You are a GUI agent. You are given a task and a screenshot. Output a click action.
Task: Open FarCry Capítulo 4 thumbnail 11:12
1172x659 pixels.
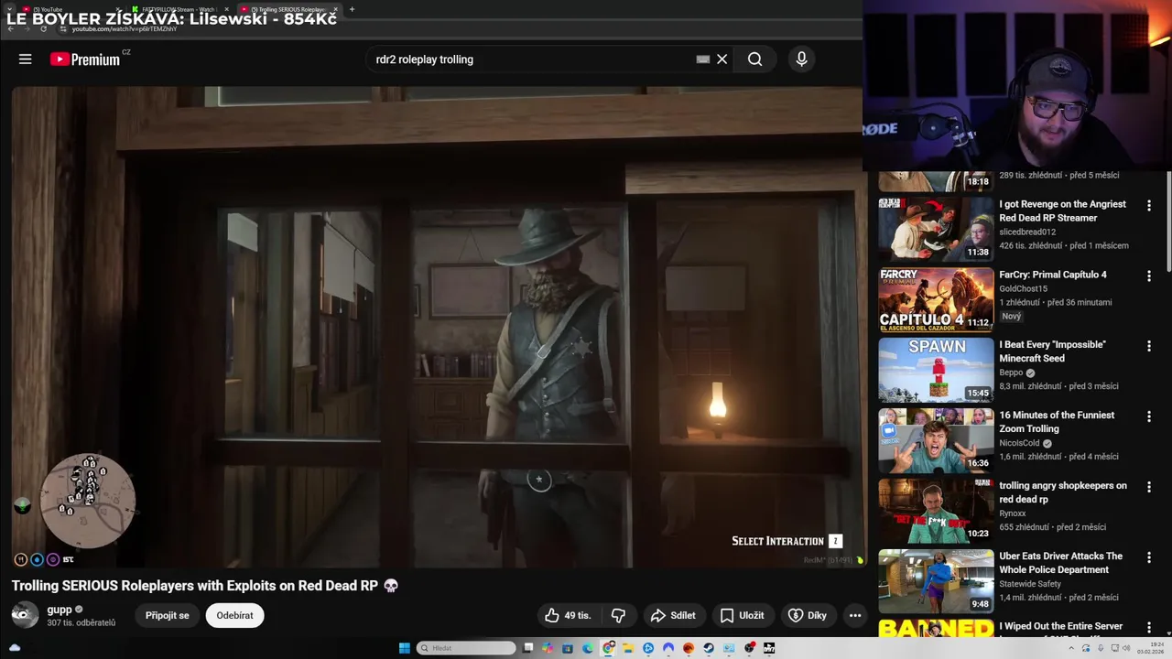click(x=936, y=299)
